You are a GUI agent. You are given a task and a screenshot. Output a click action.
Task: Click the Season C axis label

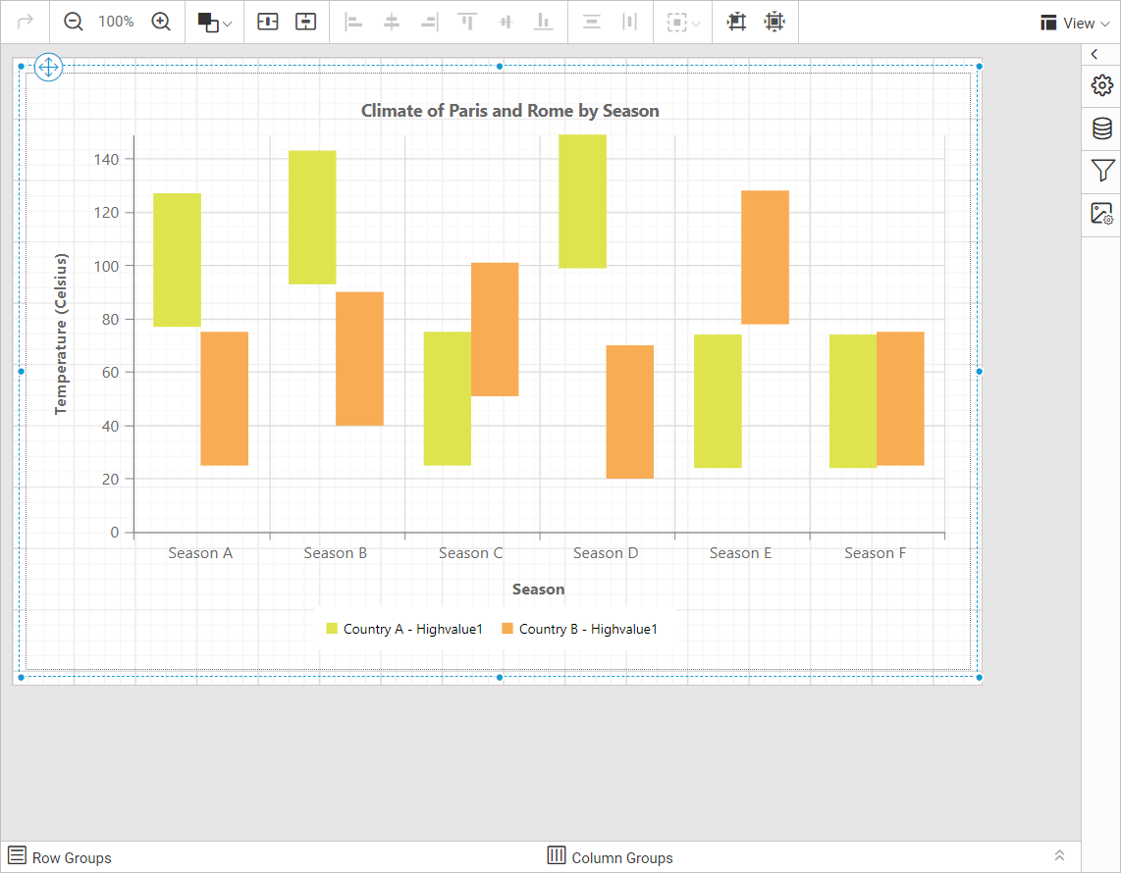(470, 553)
